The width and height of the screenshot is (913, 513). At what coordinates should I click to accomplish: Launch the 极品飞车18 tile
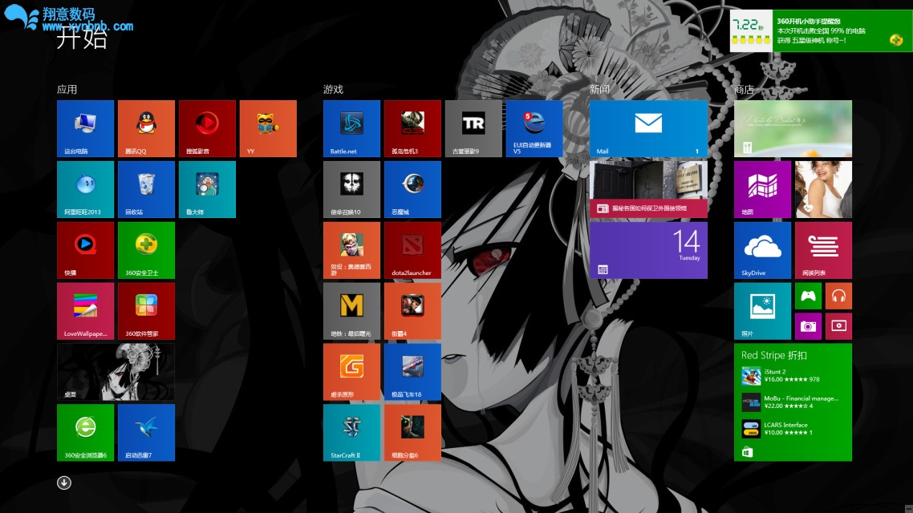click(x=412, y=372)
